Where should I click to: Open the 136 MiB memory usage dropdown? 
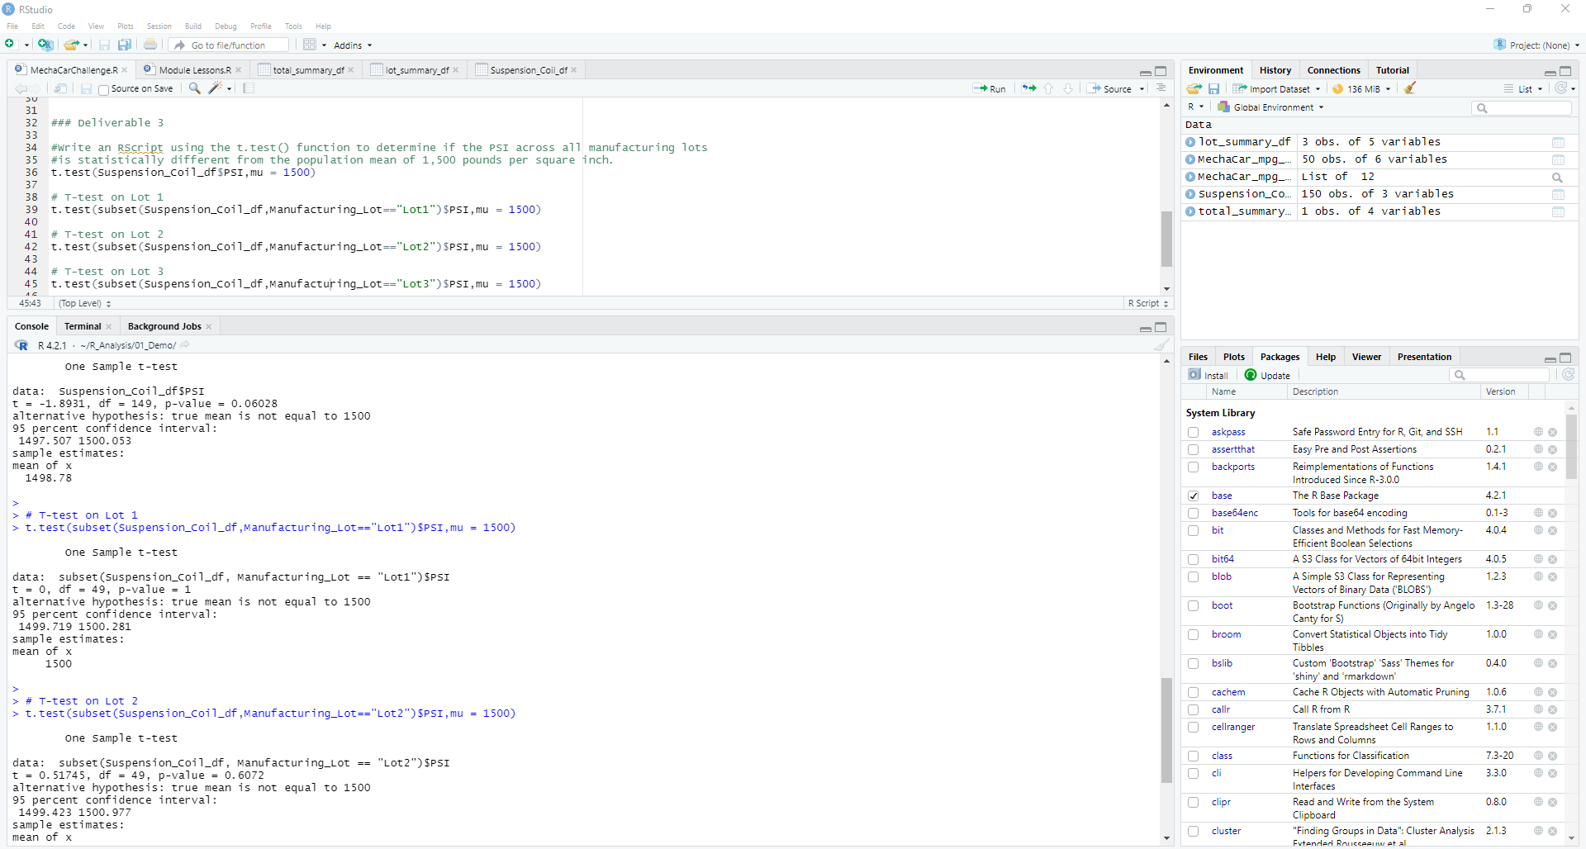1362,88
